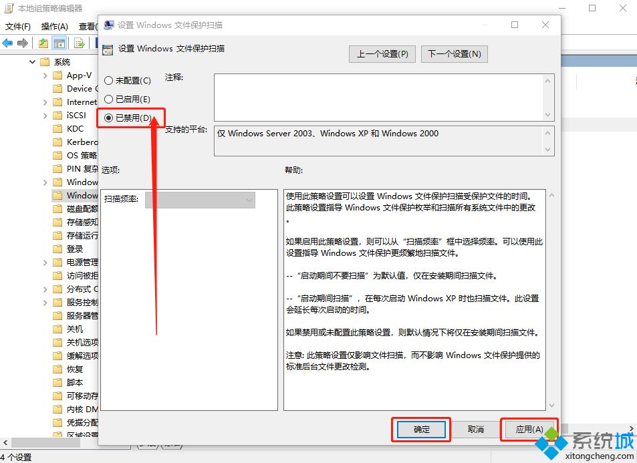This screenshot has height=463, width=637.
Task: Open the 操作(A) menu
Action: (x=54, y=27)
